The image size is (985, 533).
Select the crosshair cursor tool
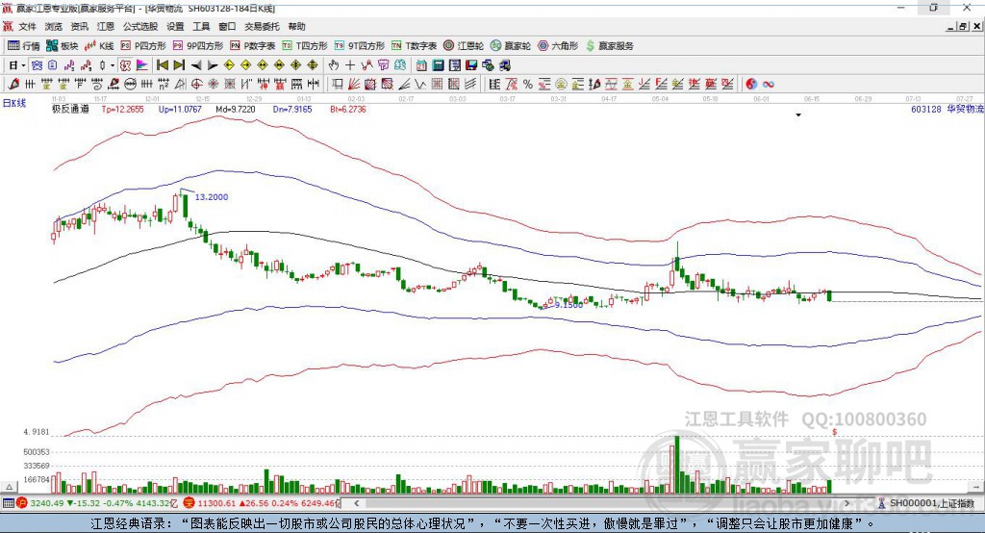pyautogui.click(x=350, y=65)
